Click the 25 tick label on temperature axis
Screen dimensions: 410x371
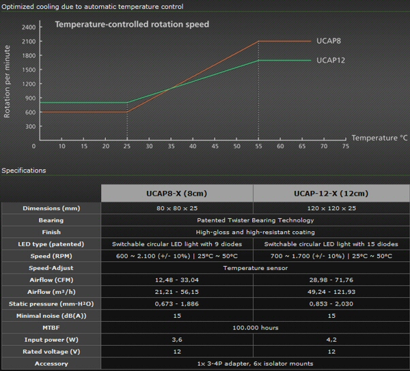[127, 146]
